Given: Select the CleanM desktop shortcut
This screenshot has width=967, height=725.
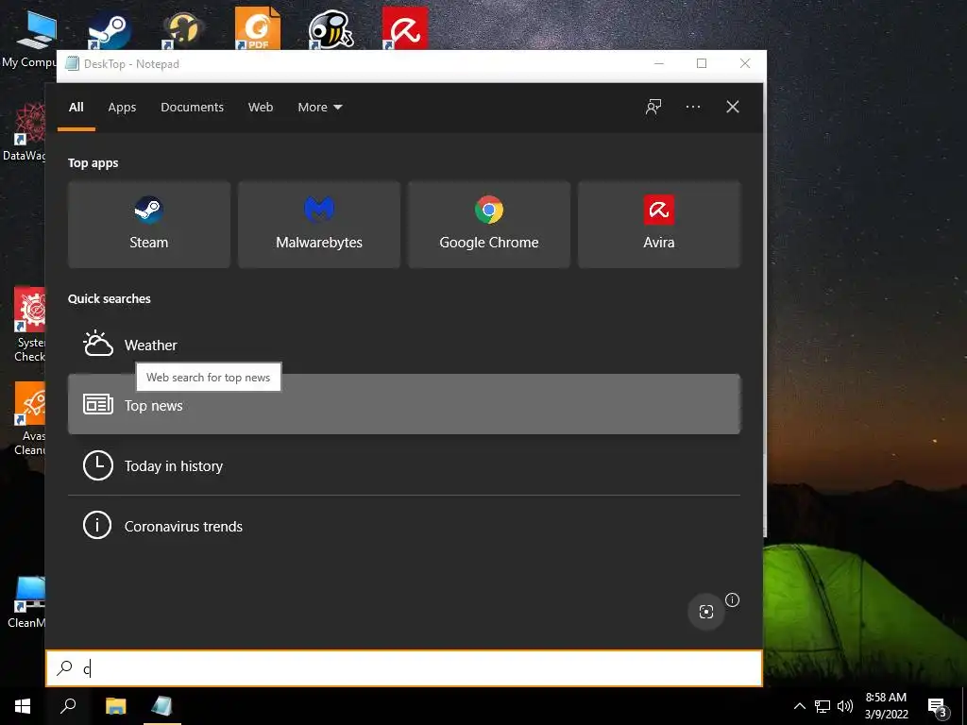Looking at the screenshot, I should [x=27, y=601].
